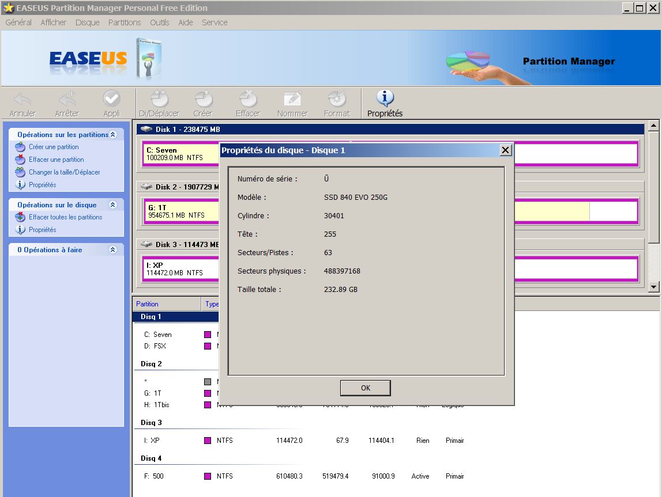Click the Annuler undo toolbar icon
The image size is (662, 497).
[22, 99]
